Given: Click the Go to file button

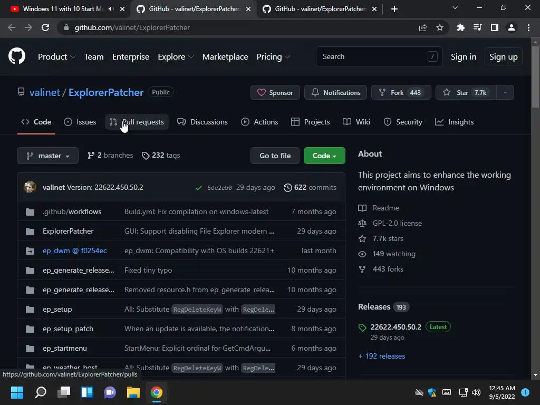Looking at the screenshot, I should 275,156.
